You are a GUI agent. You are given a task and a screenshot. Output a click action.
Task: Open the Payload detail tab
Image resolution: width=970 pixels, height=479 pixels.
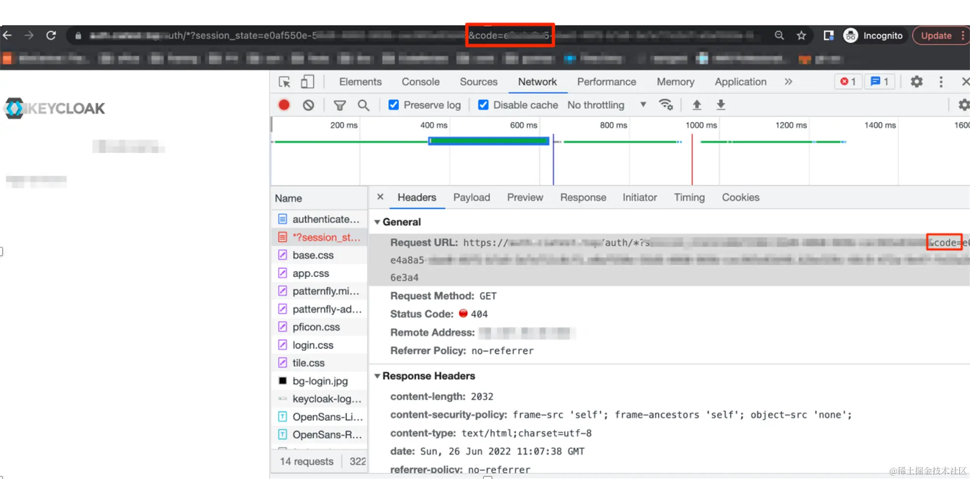pyautogui.click(x=472, y=197)
